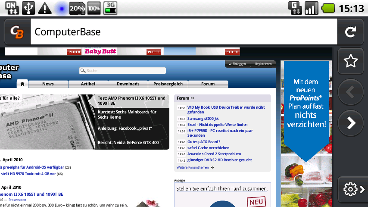Image resolution: width=368 pixels, height=207 pixels.
Task: Open the ON data transfer status icon
Action: pyautogui.click(x=12, y=8)
